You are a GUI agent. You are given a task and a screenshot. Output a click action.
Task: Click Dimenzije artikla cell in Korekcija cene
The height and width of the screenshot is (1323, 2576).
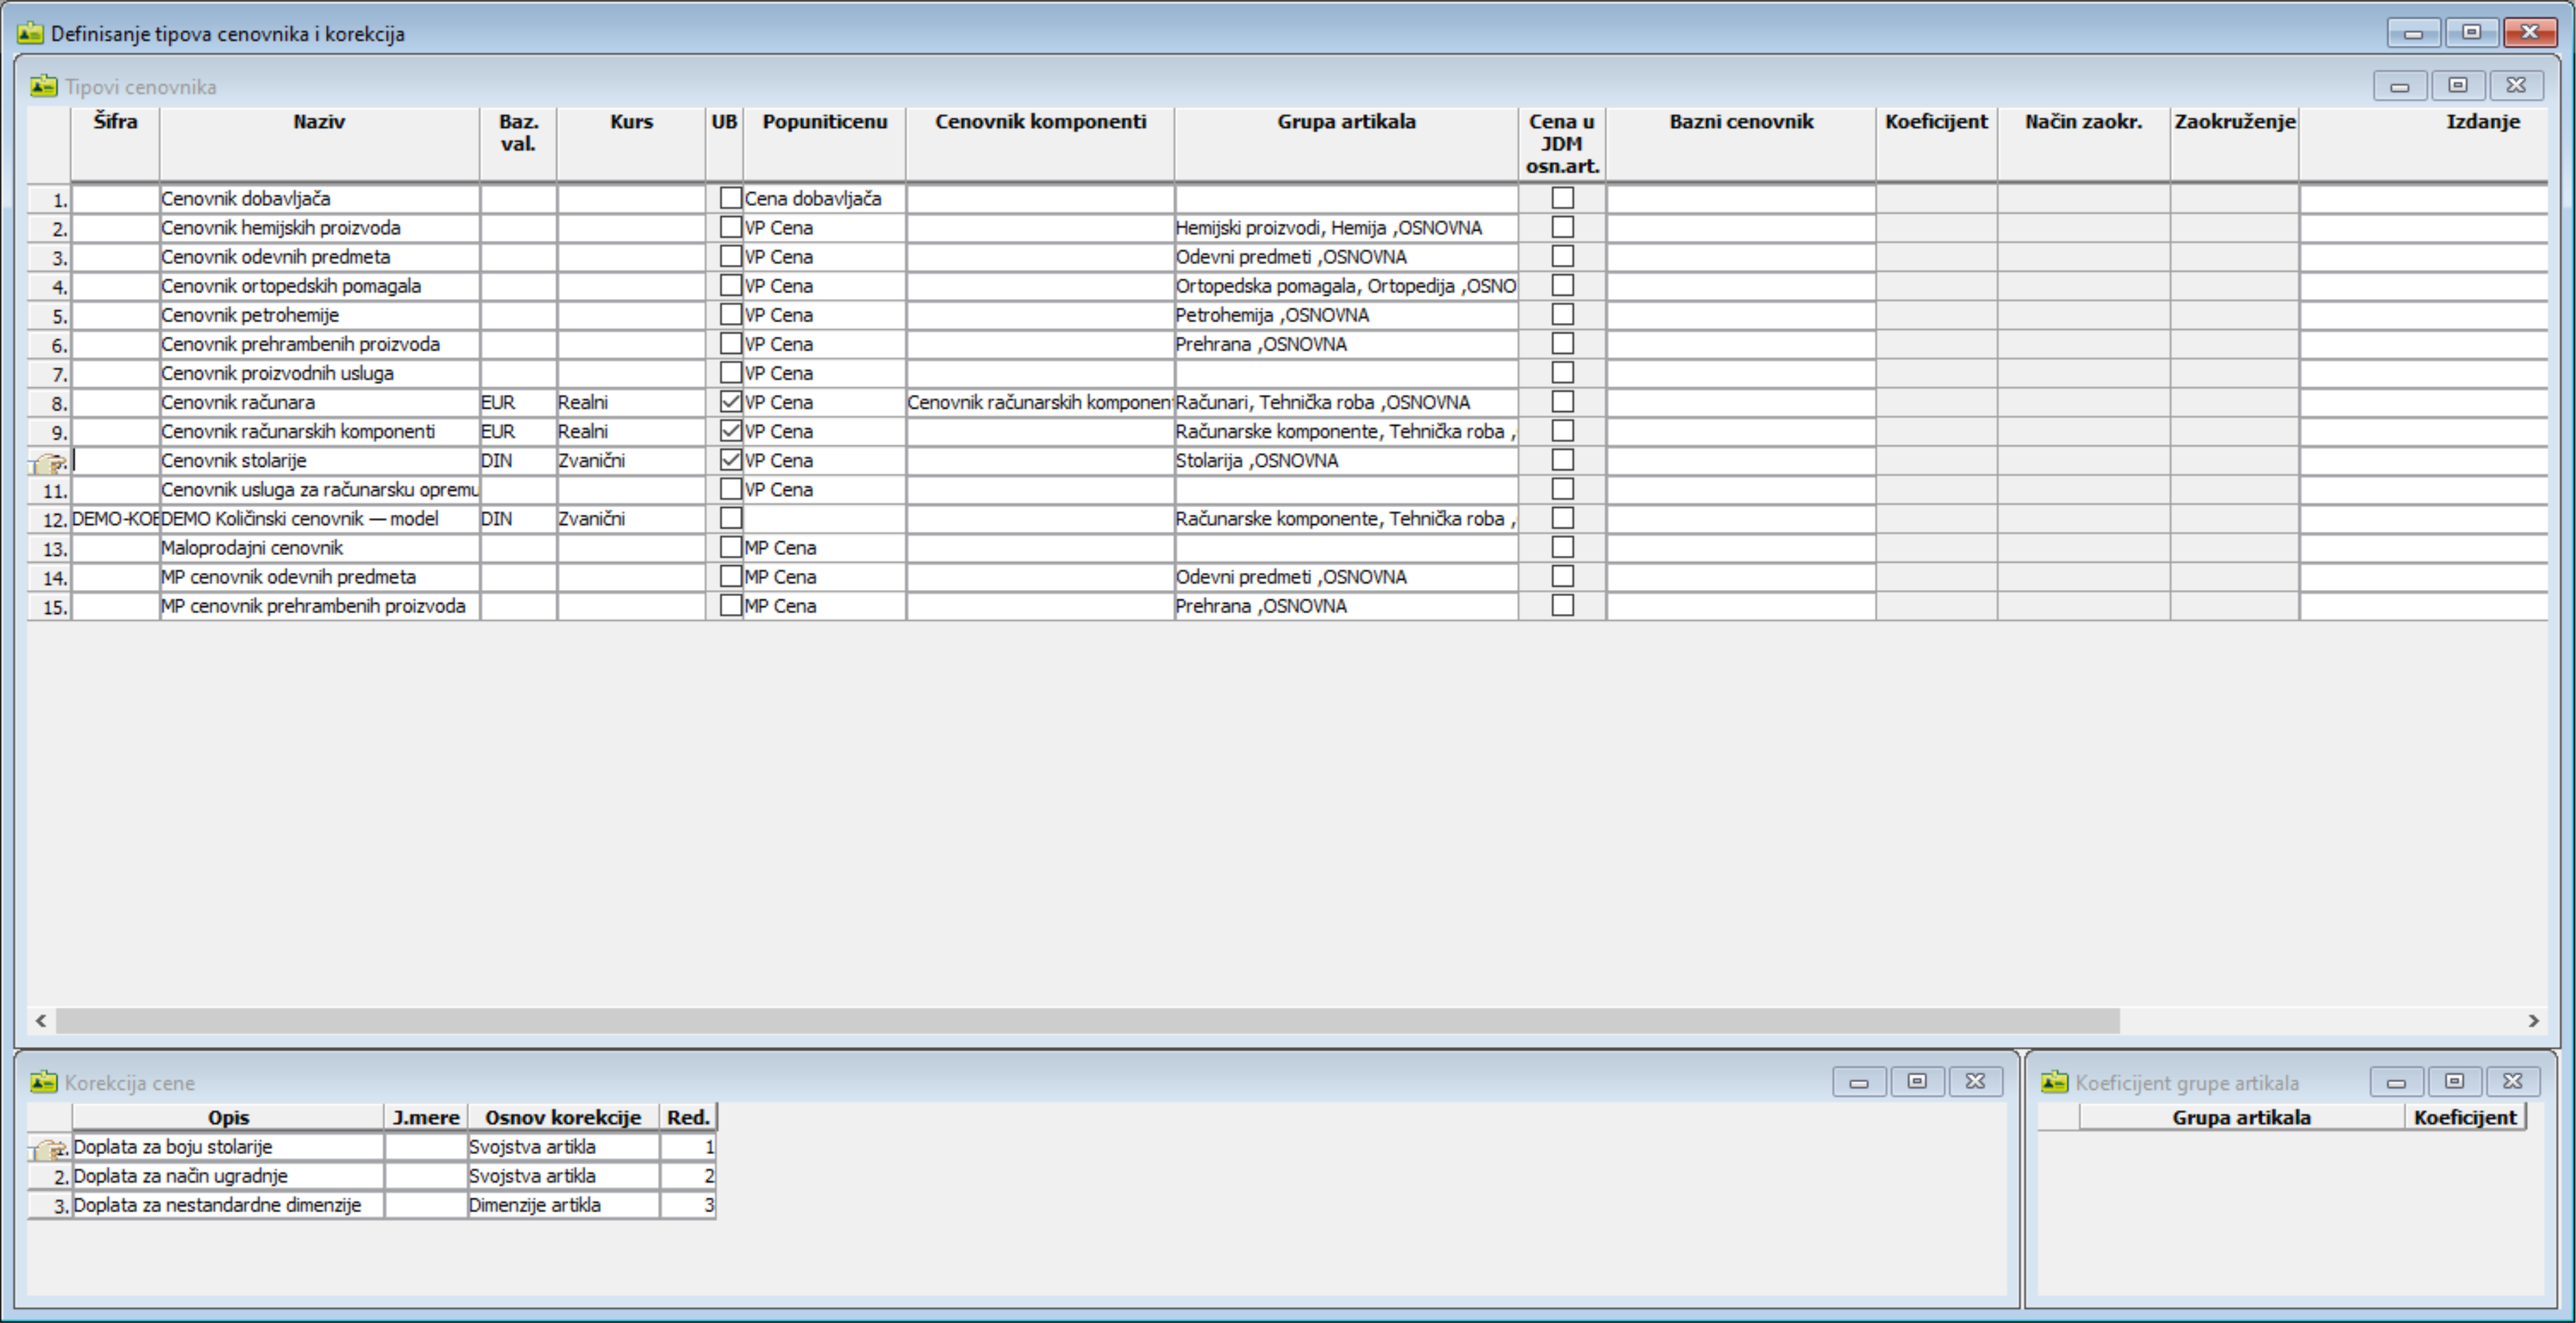coord(563,1205)
